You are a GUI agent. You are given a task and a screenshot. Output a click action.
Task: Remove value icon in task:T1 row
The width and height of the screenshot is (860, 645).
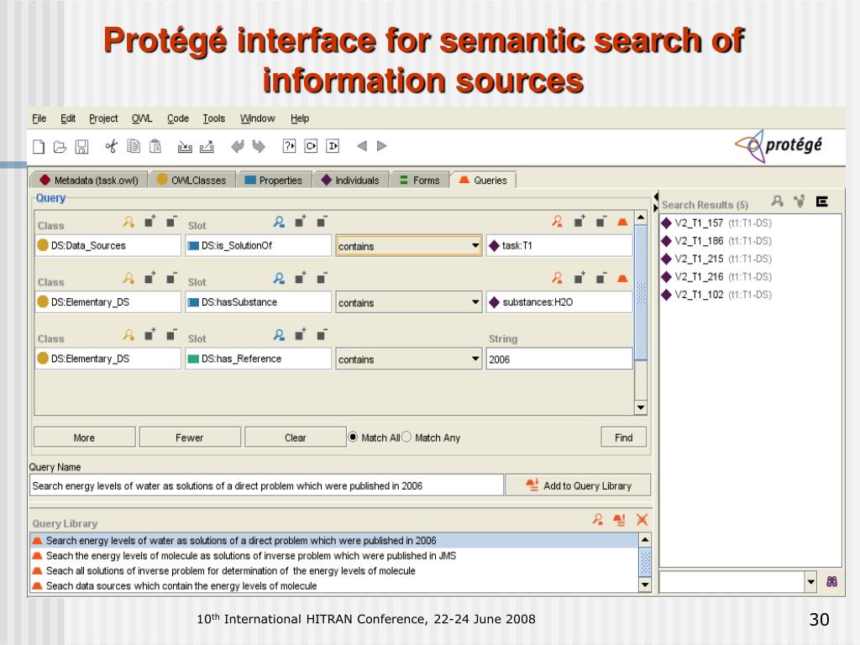pyautogui.click(x=601, y=221)
